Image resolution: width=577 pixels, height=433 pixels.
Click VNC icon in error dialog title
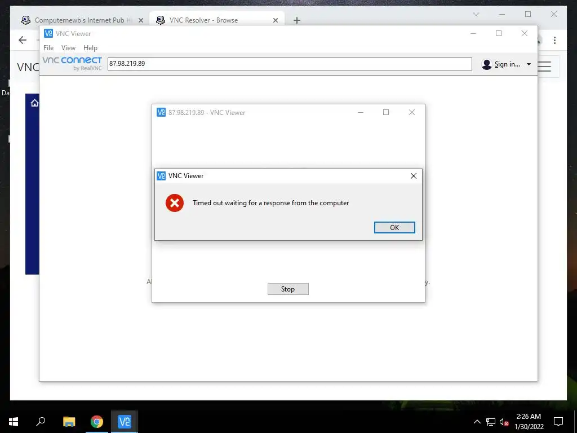point(161,176)
